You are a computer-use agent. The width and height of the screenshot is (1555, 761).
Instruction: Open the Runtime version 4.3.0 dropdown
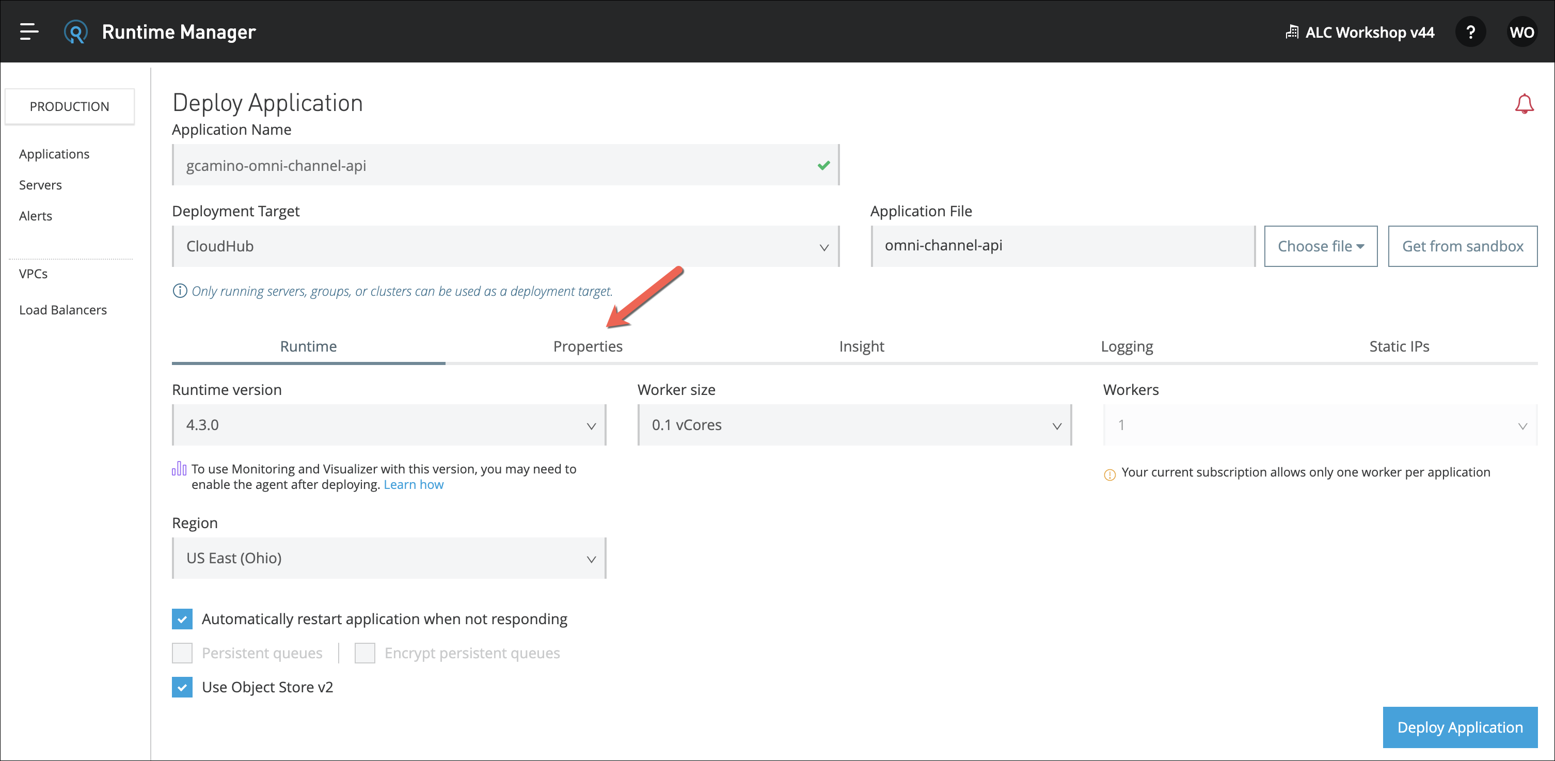[389, 425]
